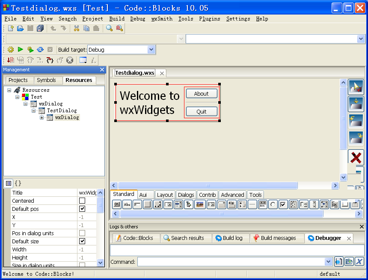The height and width of the screenshot is (280, 368).
Task: Click the Save all files icon
Action: [x=40, y=28]
